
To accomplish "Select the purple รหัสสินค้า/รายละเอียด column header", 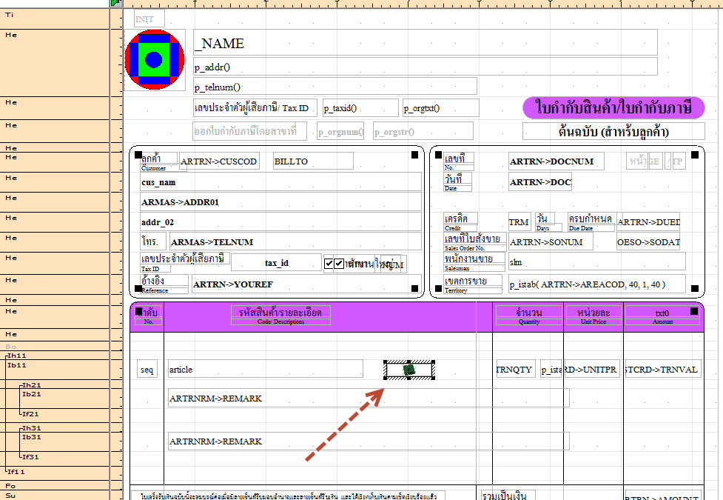I will coord(280,316).
